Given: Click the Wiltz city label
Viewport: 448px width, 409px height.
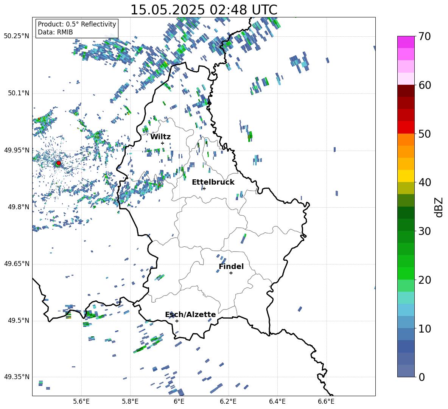Looking at the screenshot, I should click(x=160, y=137).
